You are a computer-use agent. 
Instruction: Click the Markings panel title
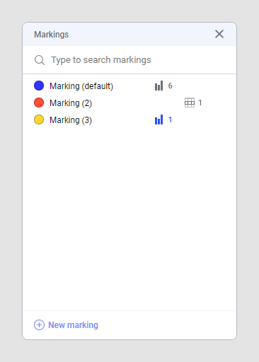click(x=52, y=35)
